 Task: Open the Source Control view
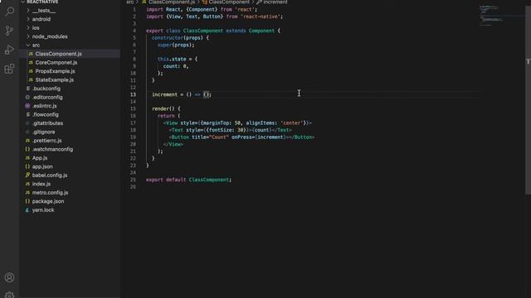(9, 31)
